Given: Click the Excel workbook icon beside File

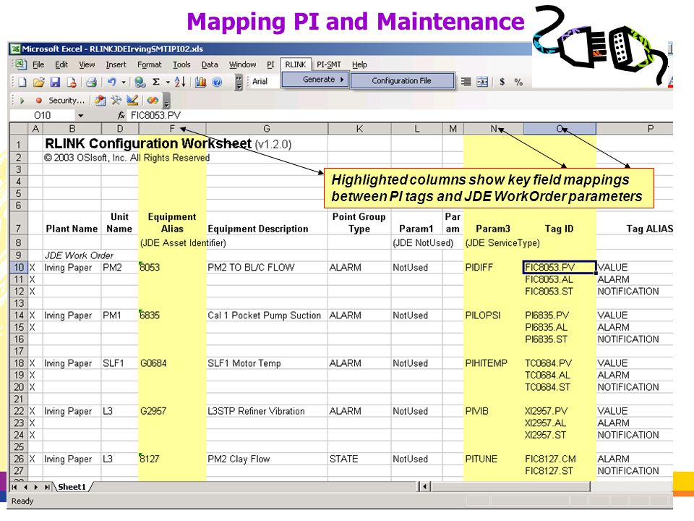Looking at the screenshot, I should 20,64.
